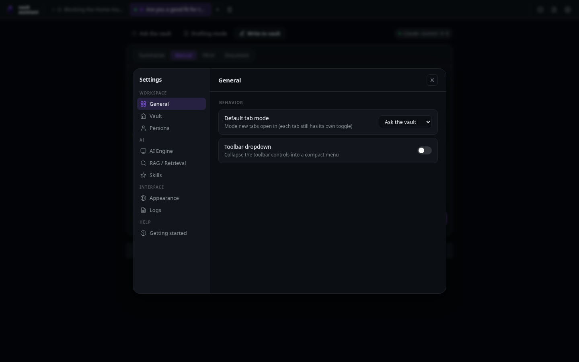The height and width of the screenshot is (362, 579).
Task: Click the "Mode new tabs open in" description
Action: click(288, 126)
